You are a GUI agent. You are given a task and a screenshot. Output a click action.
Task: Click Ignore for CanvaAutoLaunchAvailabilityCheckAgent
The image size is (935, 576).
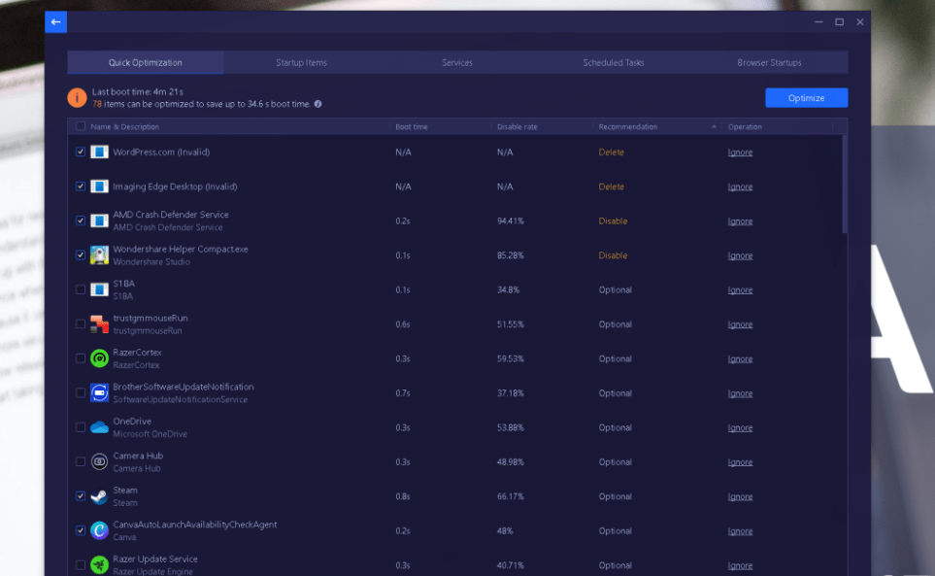tap(740, 531)
